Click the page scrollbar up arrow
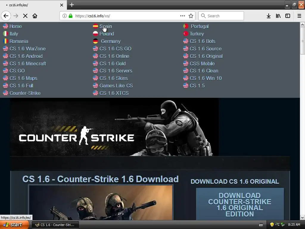 pyautogui.click(x=303, y=24)
